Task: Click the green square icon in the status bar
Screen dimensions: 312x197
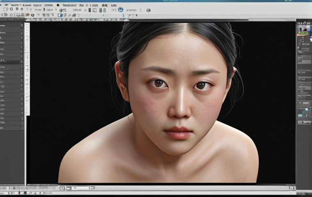Action: point(25,193)
